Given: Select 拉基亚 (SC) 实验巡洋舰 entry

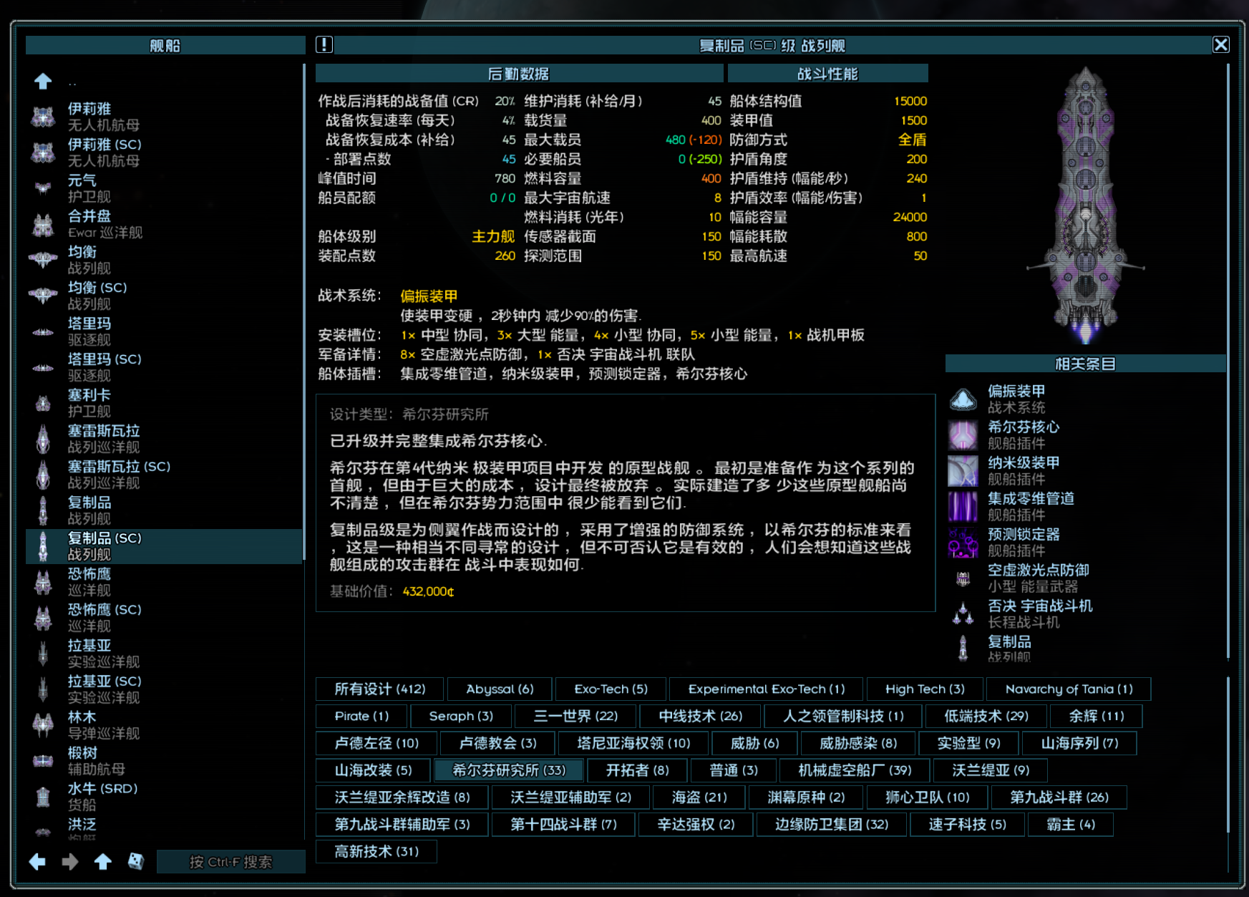Looking at the screenshot, I should (x=165, y=689).
